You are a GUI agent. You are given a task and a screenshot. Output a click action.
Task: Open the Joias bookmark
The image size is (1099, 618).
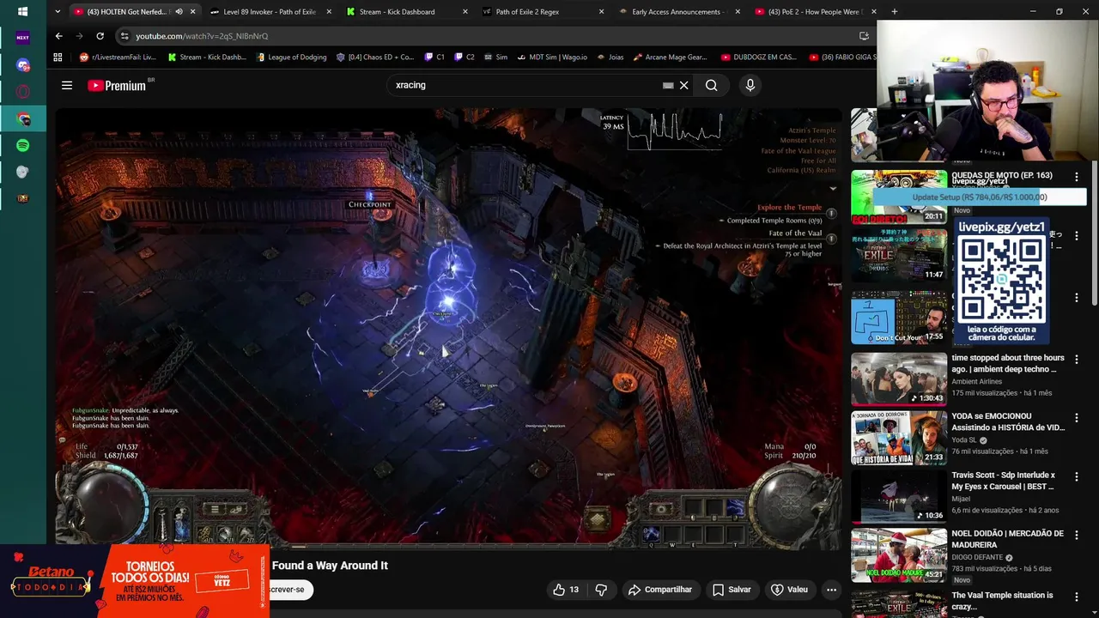(609, 58)
